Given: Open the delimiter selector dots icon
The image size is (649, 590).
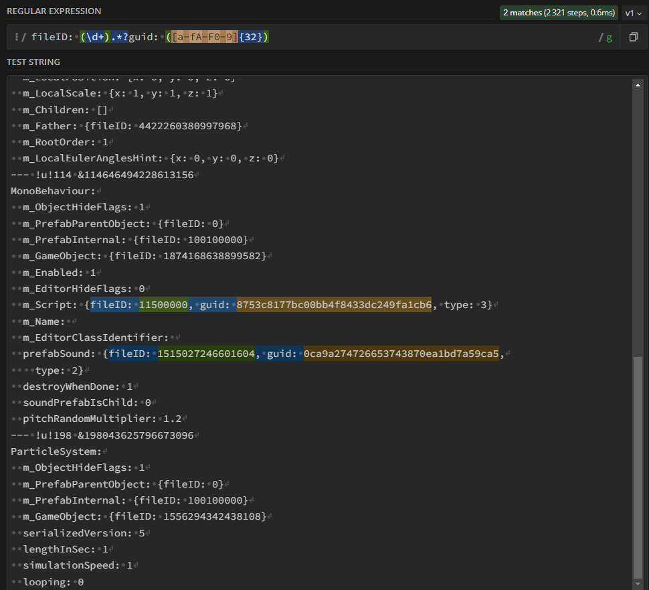Looking at the screenshot, I should point(15,38).
